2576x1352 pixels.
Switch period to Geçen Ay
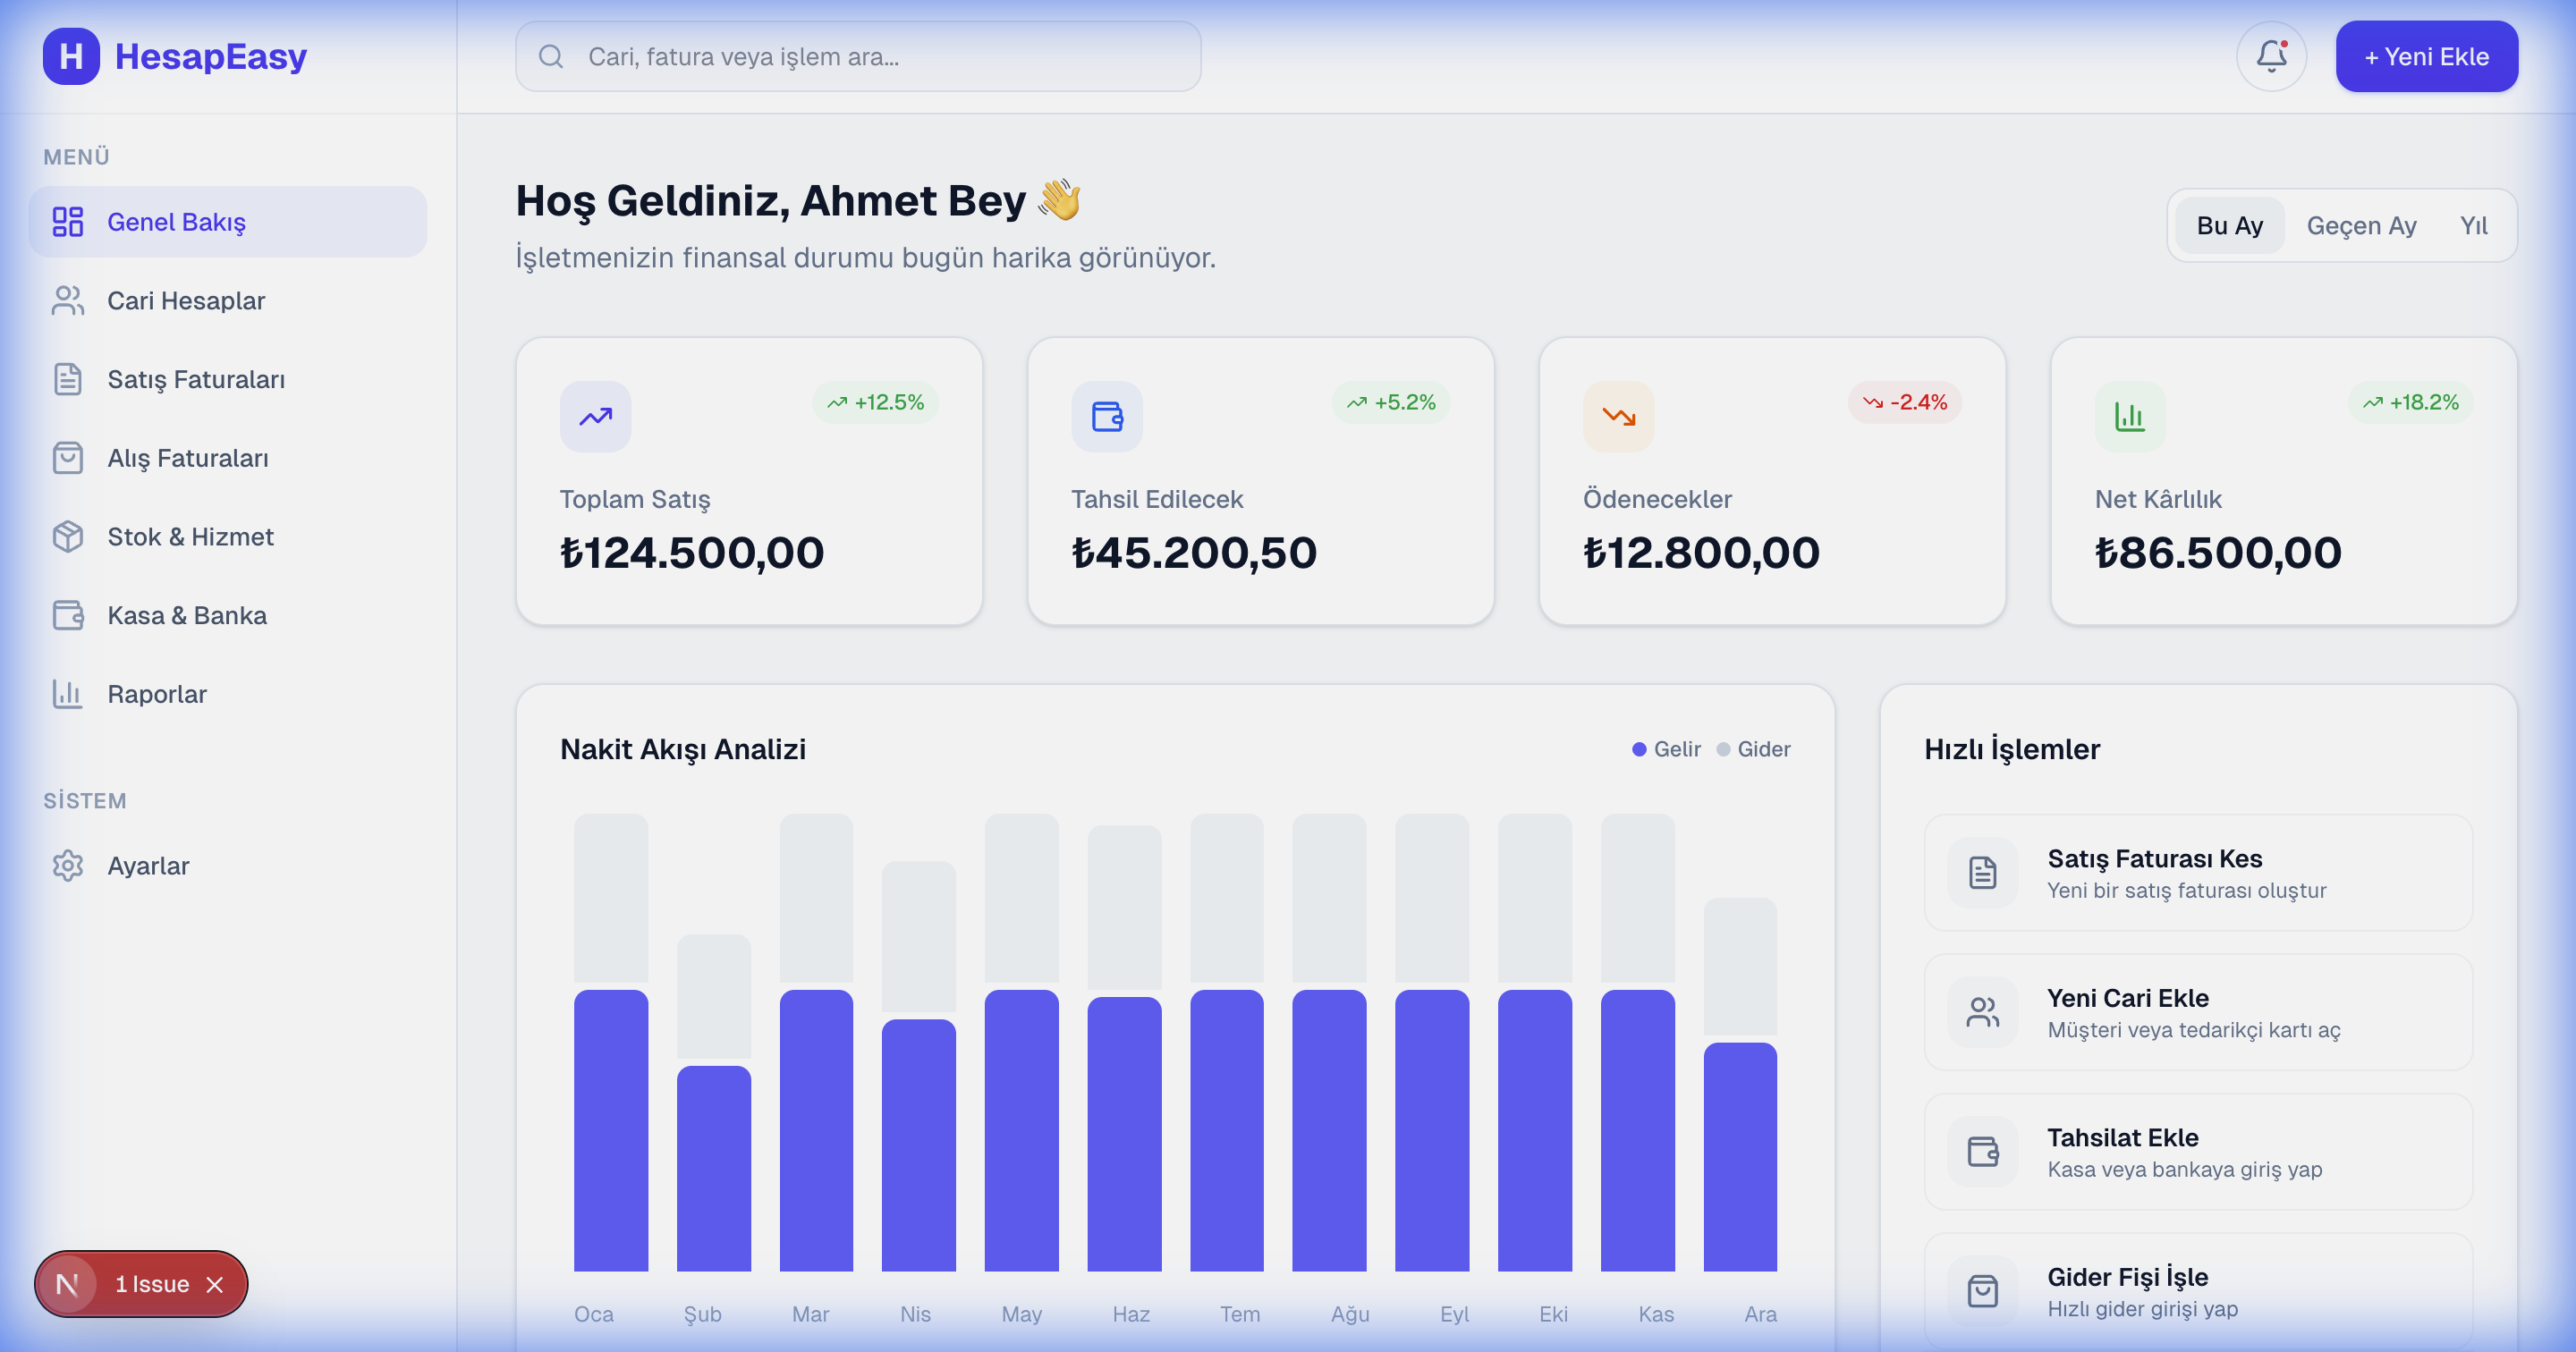click(x=2361, y=225)
